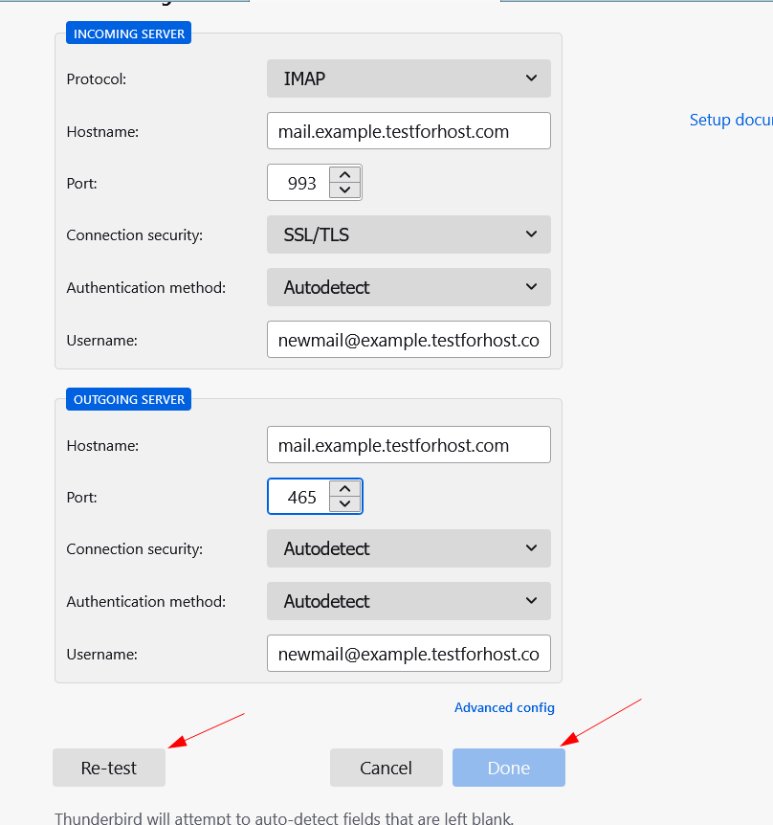Screen dimensions: 773x825
Task: Expand outgoing Authentication method dropdown
Action: 409,601
